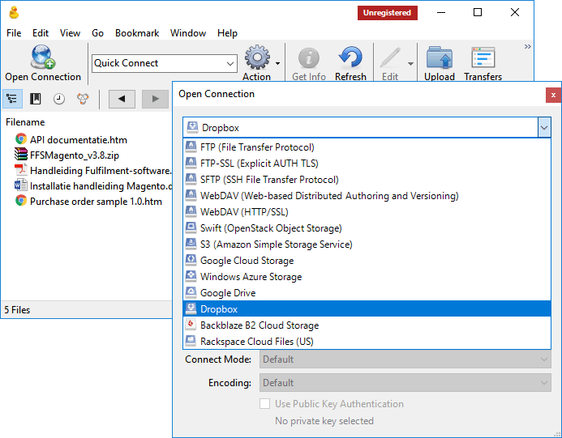The image size is (562, 438).
Task: Click the Windows Azure Storage protocol icon
Action: click(x=191, y=275)
